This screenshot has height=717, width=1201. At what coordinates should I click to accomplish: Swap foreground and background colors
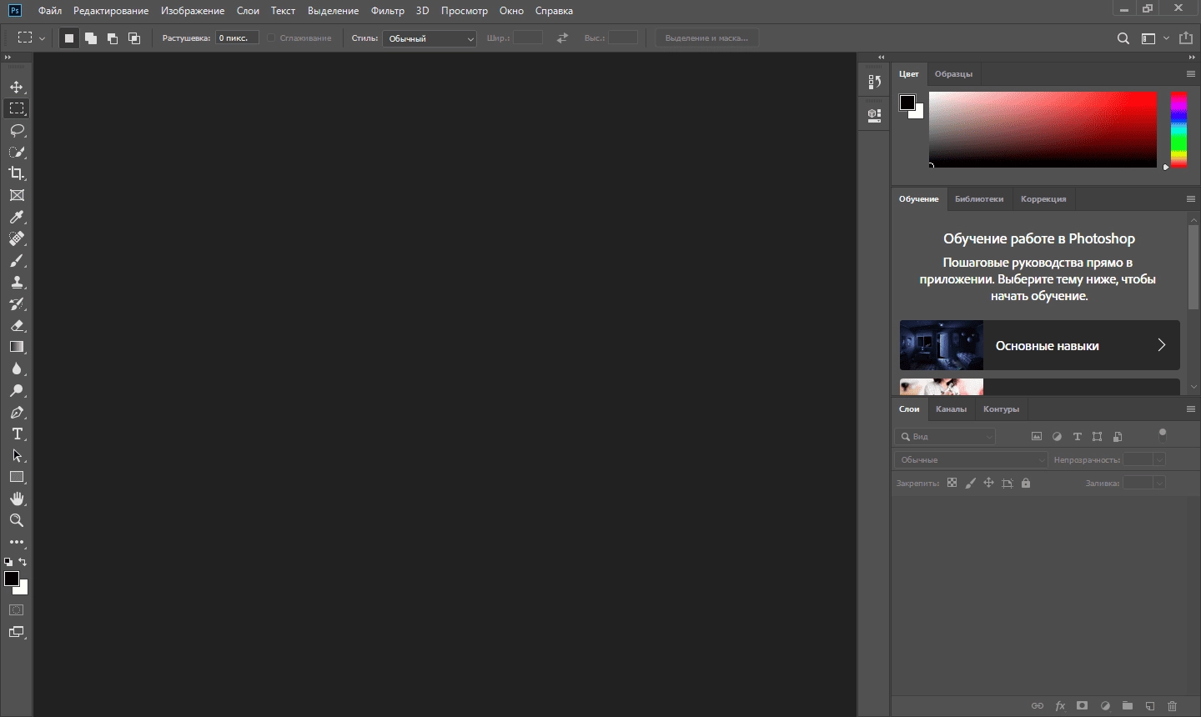(23, 562)
